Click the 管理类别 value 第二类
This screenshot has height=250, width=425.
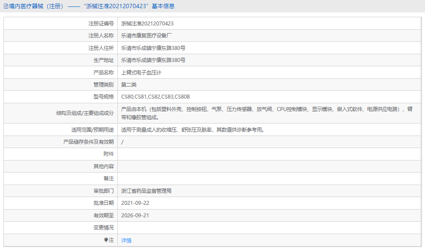point(130,84)
